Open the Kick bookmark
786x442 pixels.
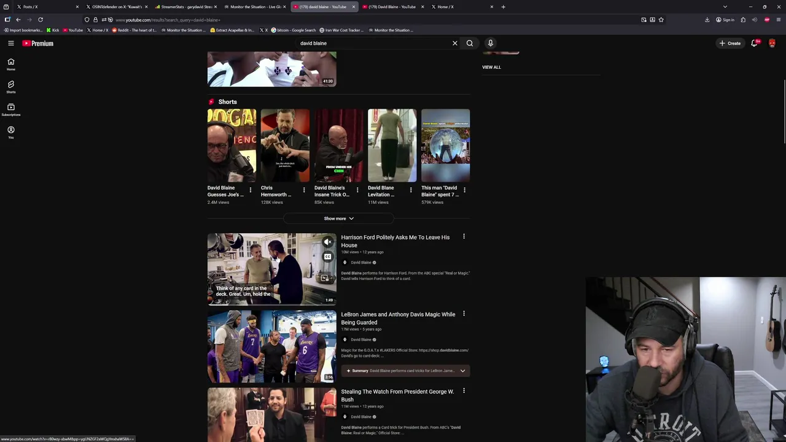click(x=53, y=30)
